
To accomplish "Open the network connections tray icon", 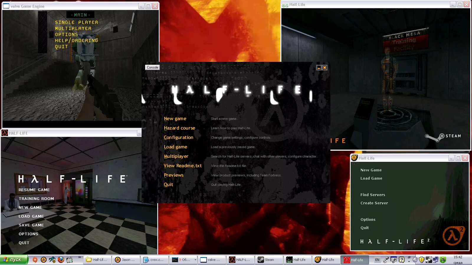I will coord(436,260).
